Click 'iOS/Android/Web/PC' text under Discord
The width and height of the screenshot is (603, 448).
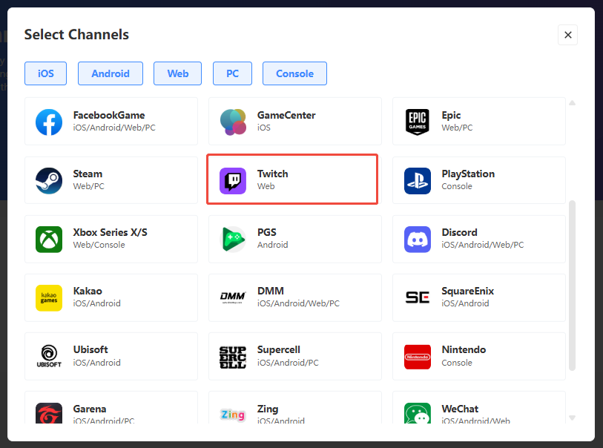(483, 245)
